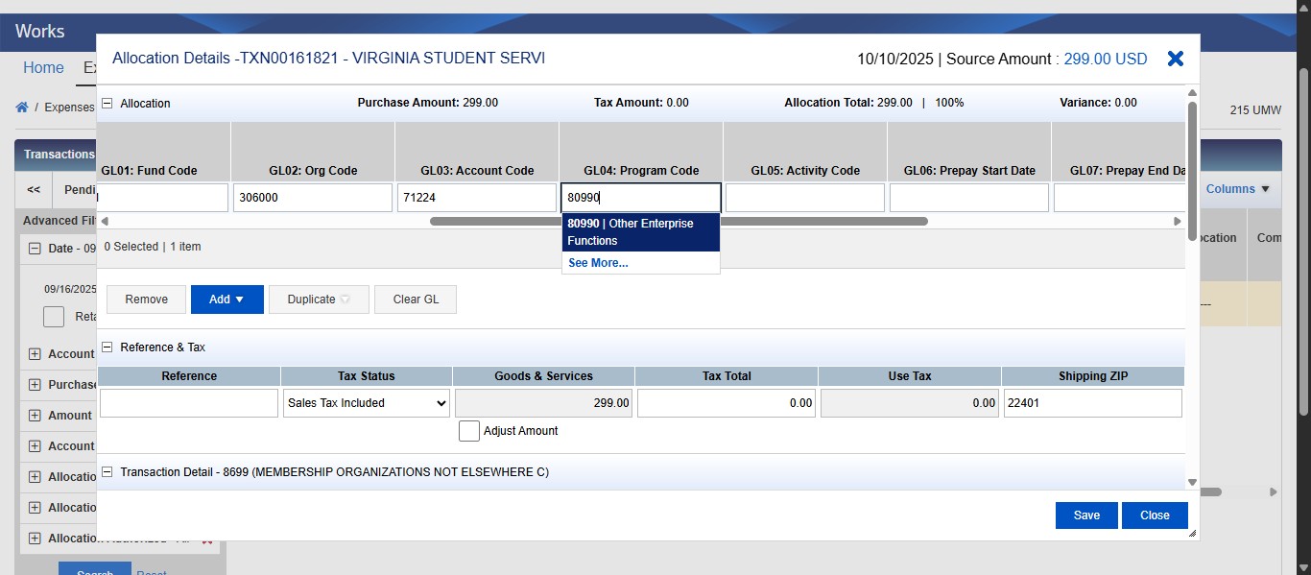1311x575 pixels.
Task: Open the Columns dropdown
Action: point(1237,189)
